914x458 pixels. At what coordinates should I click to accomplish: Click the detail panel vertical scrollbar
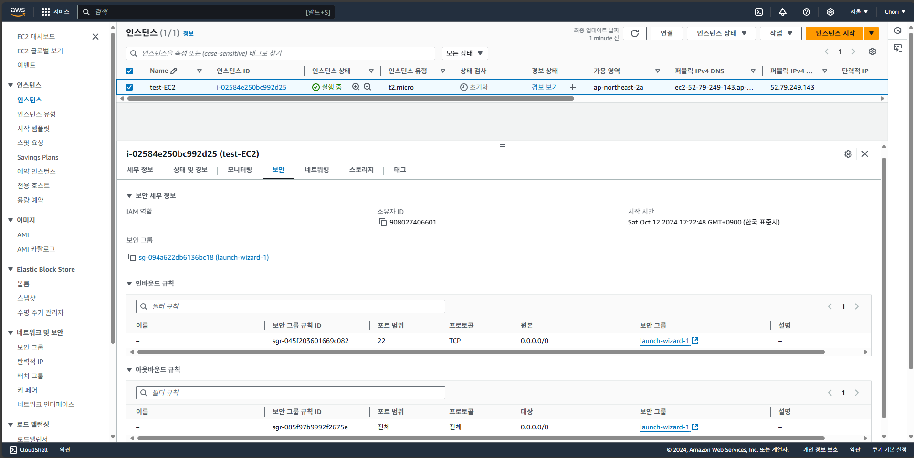click(884, 288)
